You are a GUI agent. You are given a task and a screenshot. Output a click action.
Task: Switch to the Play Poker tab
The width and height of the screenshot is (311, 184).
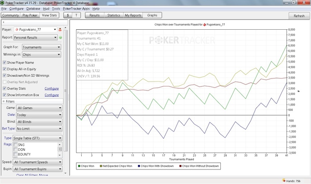click(30, 15)
